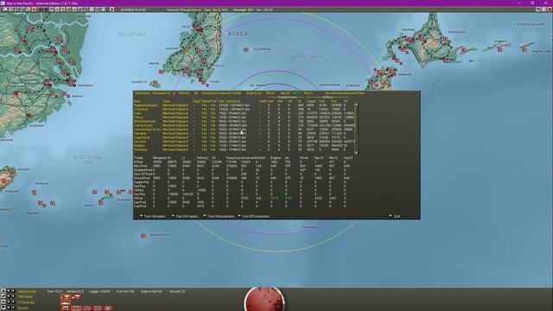Toggle Prod Yes for Nagasaki/Sasebo row
The width and height of the screenshot is (553, 311).
[x=213, y=105]
